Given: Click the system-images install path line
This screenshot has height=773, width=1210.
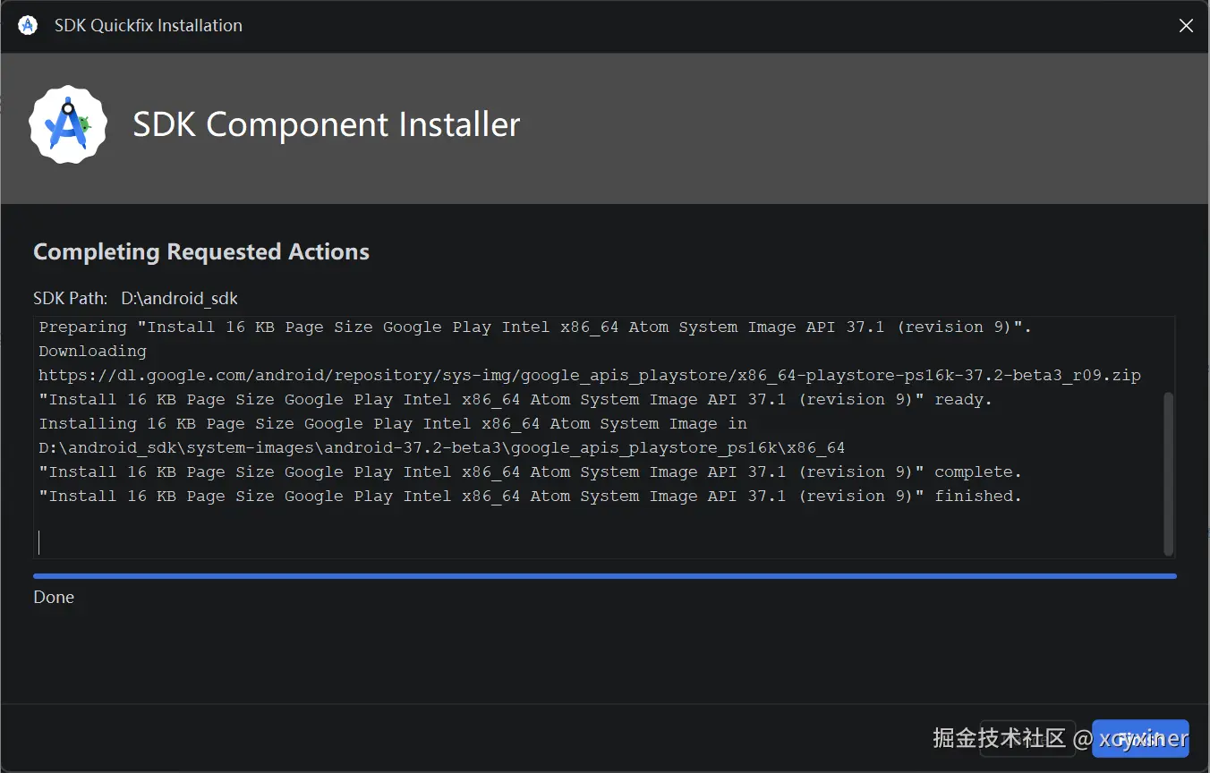Looking at the screenshot, I should (442, 448).
